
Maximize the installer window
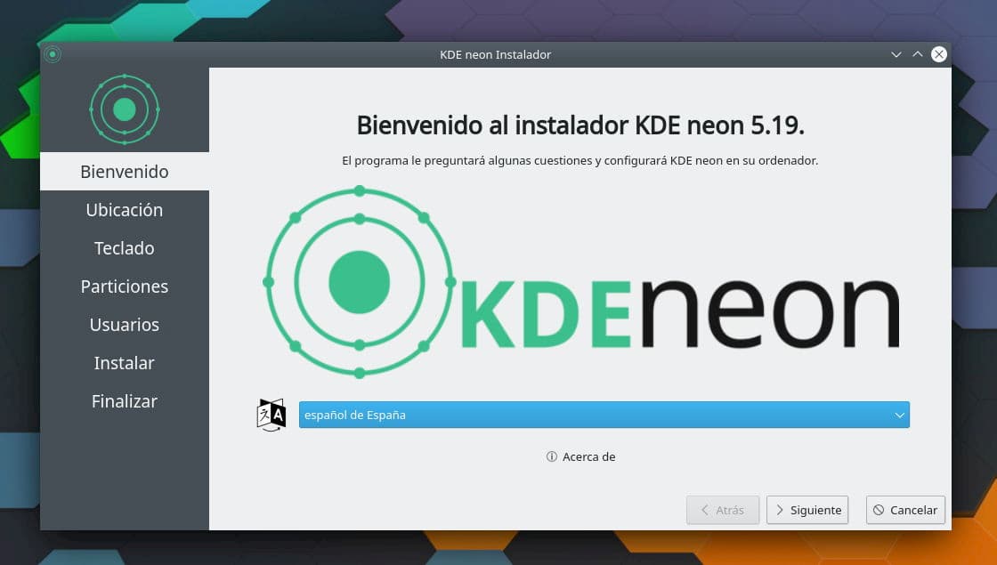pos(918,54)
